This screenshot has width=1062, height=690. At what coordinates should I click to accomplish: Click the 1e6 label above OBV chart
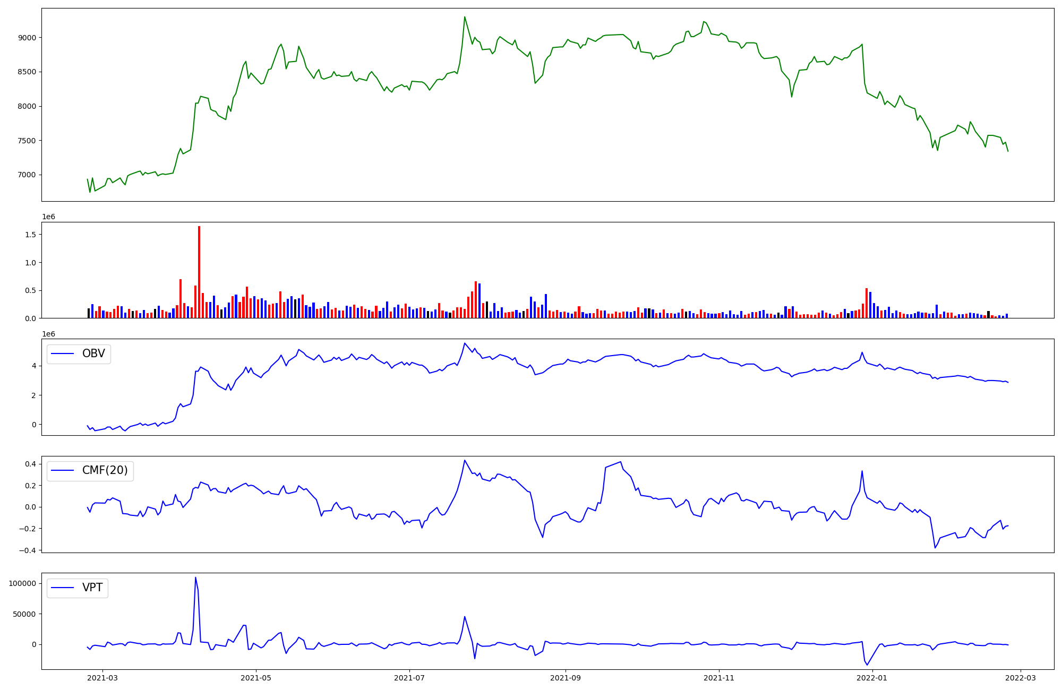point(48,334)
